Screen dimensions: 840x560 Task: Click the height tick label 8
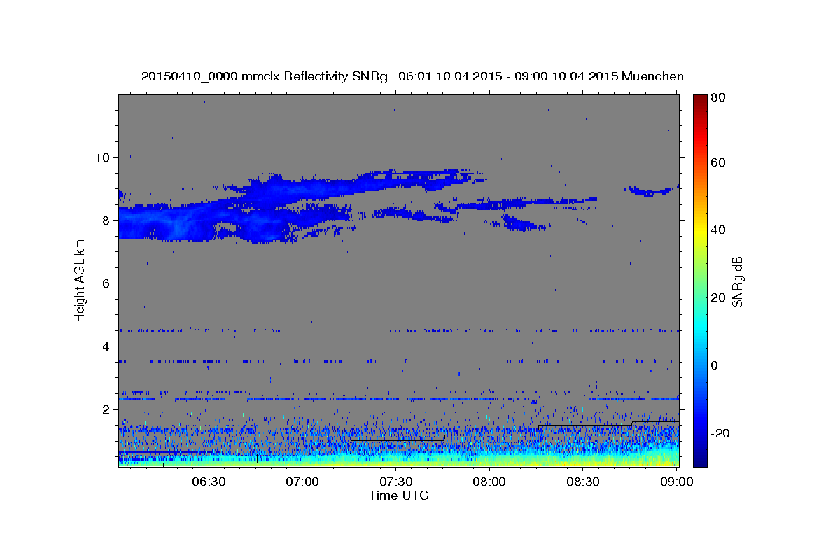pos(107,220)
